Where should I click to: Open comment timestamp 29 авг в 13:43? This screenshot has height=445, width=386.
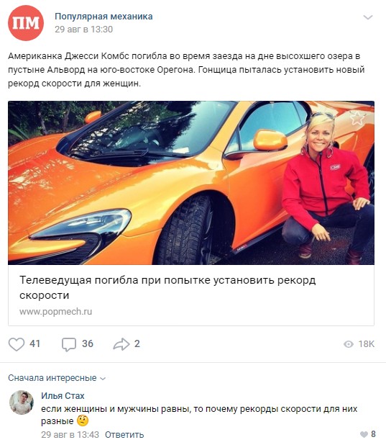coord(70,434)
